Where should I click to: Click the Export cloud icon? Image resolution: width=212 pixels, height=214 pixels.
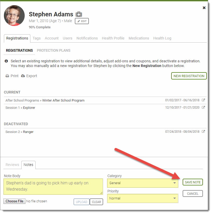(23, 76)
